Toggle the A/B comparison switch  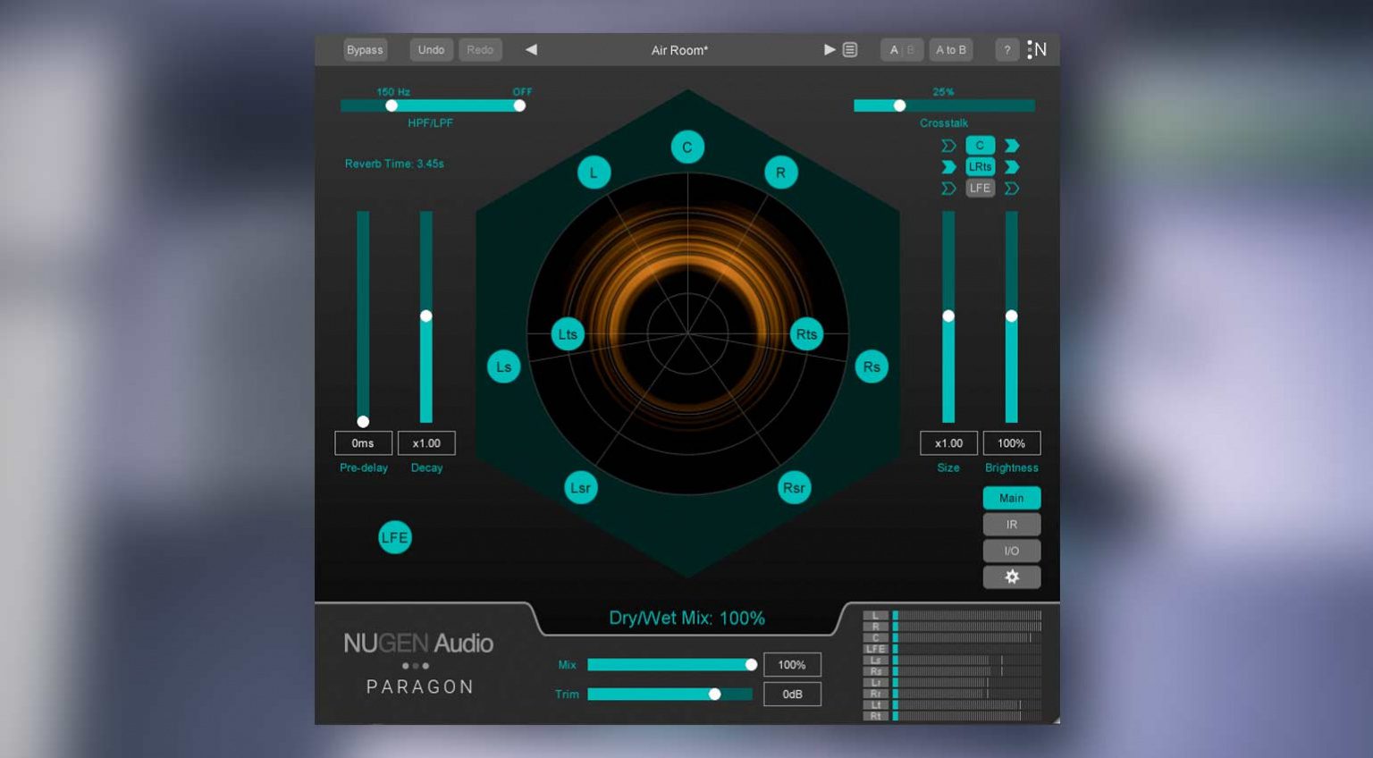tap(901, 50)
